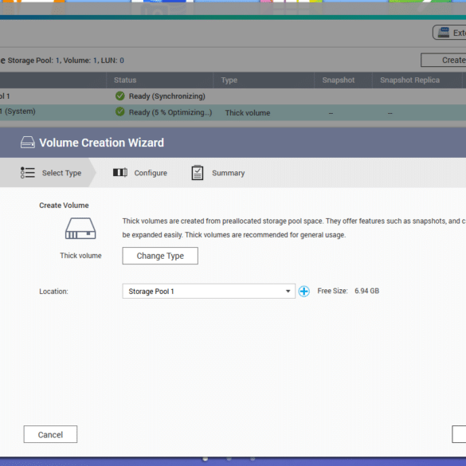This screenshot has width=466, height=466.
Task: Cancel the volume creation wizard
Action: [x=50, y=434]
